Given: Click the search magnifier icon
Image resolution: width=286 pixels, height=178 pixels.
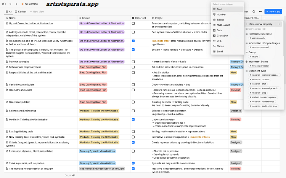Looking at the screenshot, I should [254, 11].
